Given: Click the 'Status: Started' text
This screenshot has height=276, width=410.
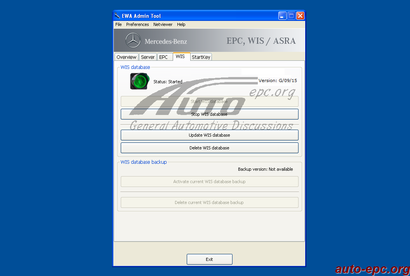Looking at the screenshot, I should point(168,82).
